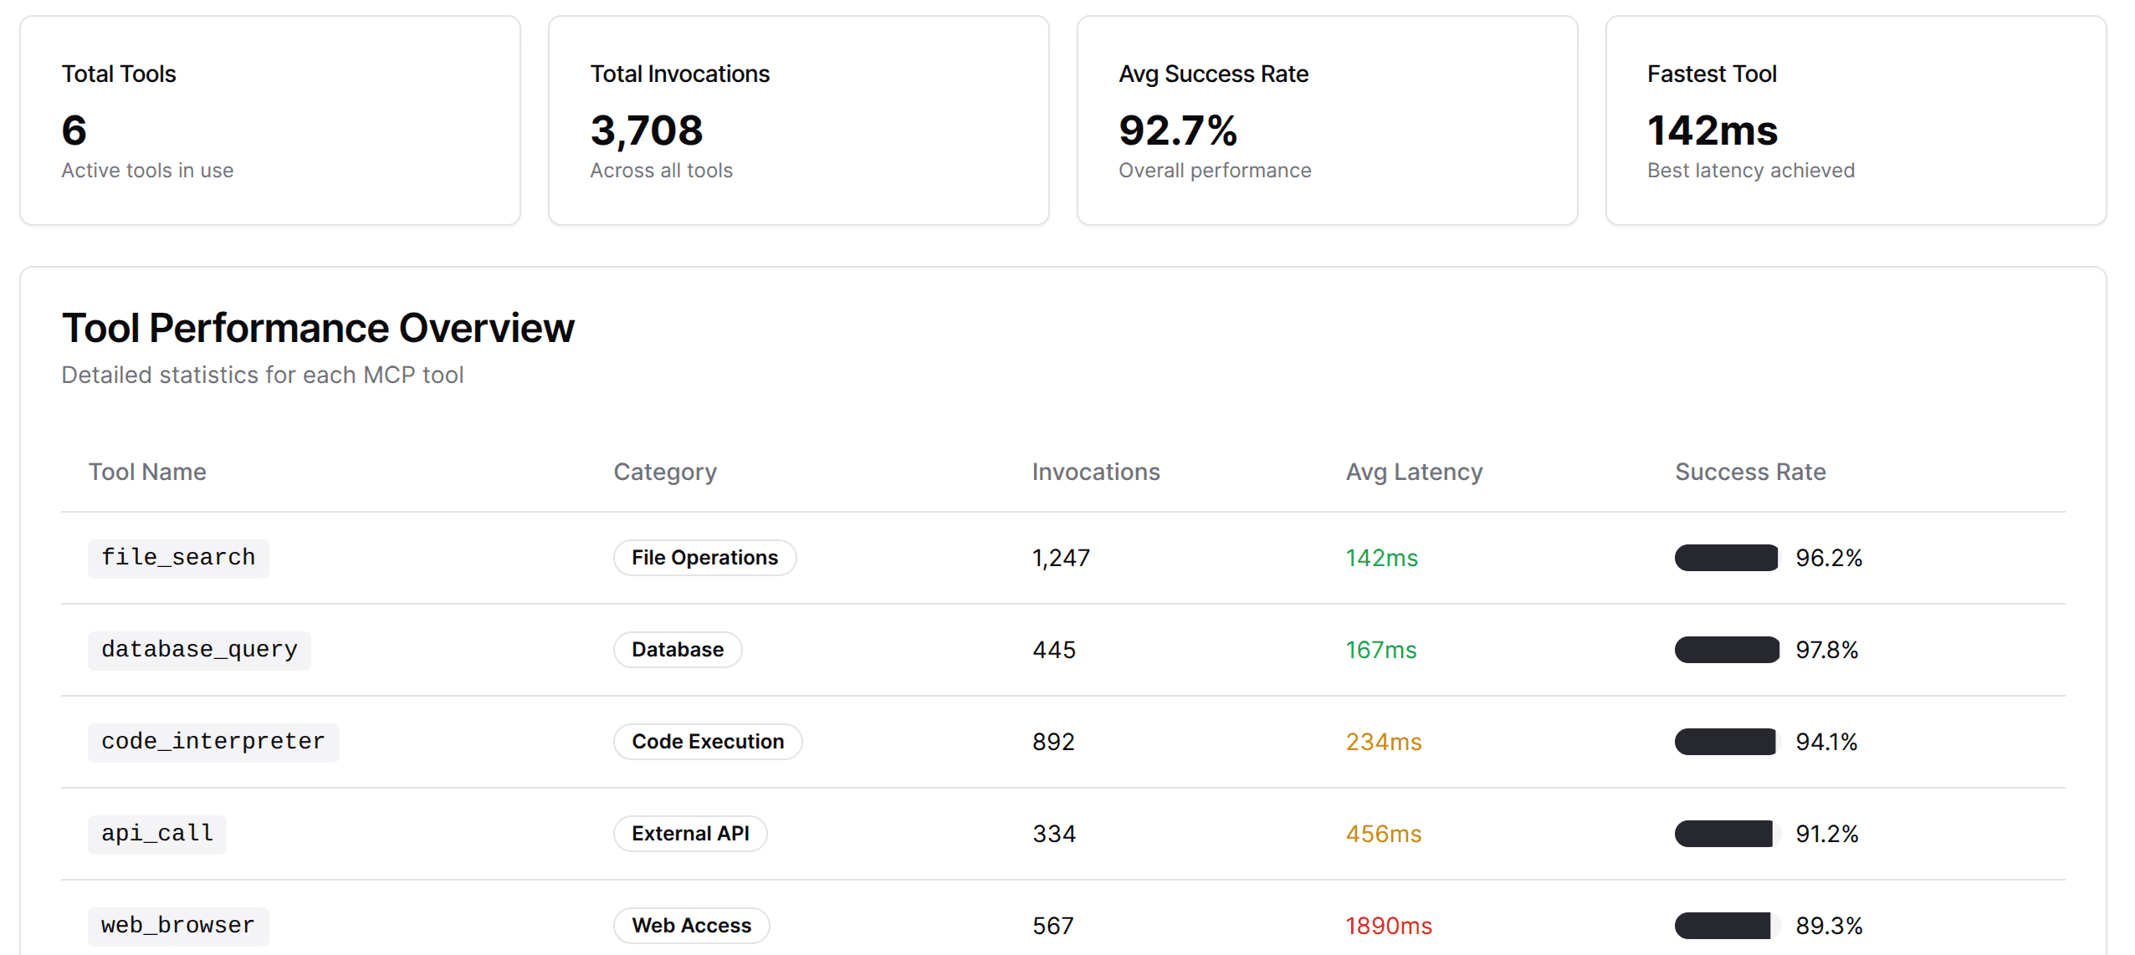Select the web_browser tool row
The height and width of the screenshot is (955, 2135).
177,926
